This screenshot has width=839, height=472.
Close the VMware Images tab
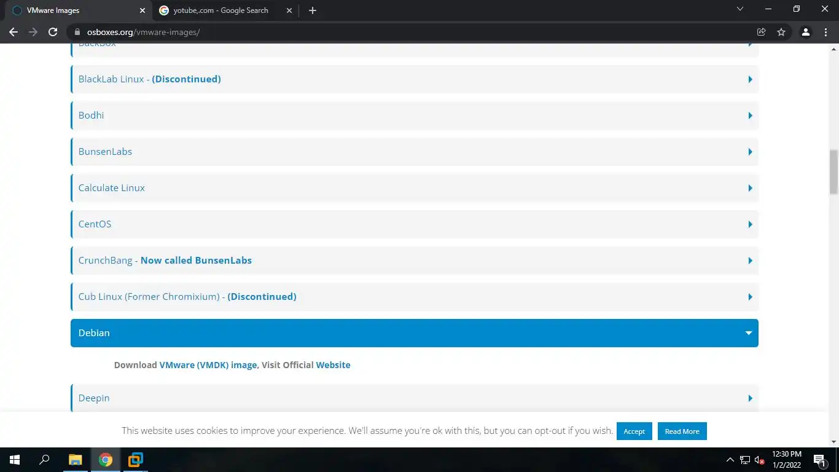coord(142,10)
